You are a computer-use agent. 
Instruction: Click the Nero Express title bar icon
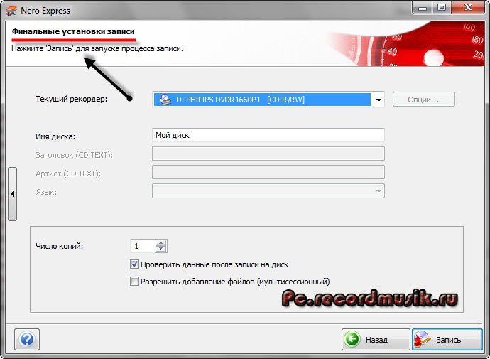pos(11,11)
